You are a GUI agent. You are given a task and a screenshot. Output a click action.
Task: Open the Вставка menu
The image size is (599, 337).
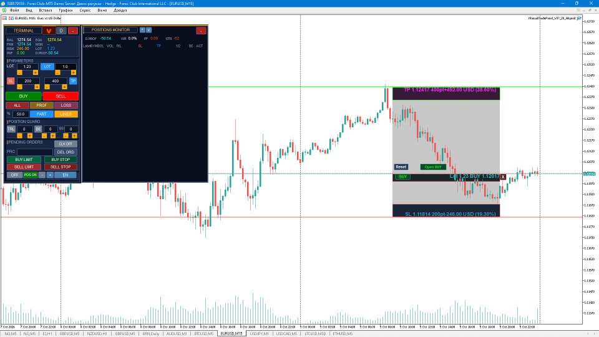[46, 11]
